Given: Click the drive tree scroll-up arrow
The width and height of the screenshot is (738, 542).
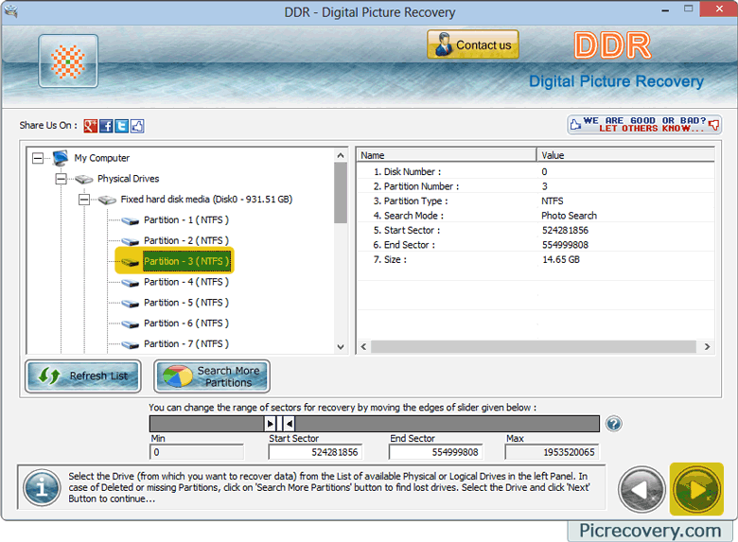Looking at the screenshot, I should (x=341, y=155).
